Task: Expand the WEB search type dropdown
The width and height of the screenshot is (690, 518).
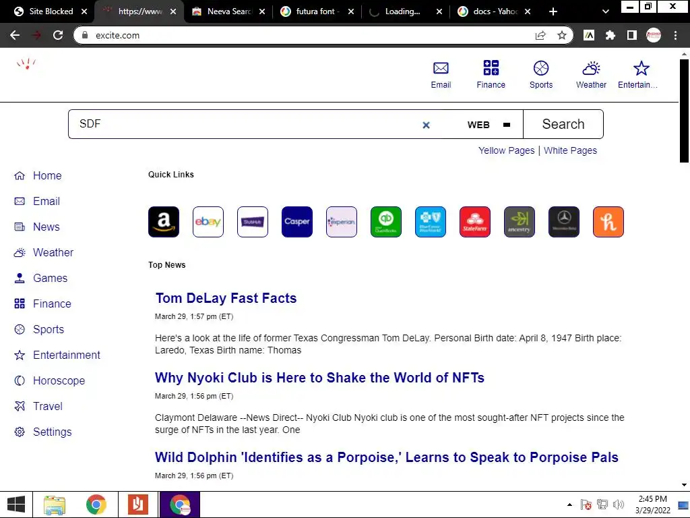Action: coord(489,125)
